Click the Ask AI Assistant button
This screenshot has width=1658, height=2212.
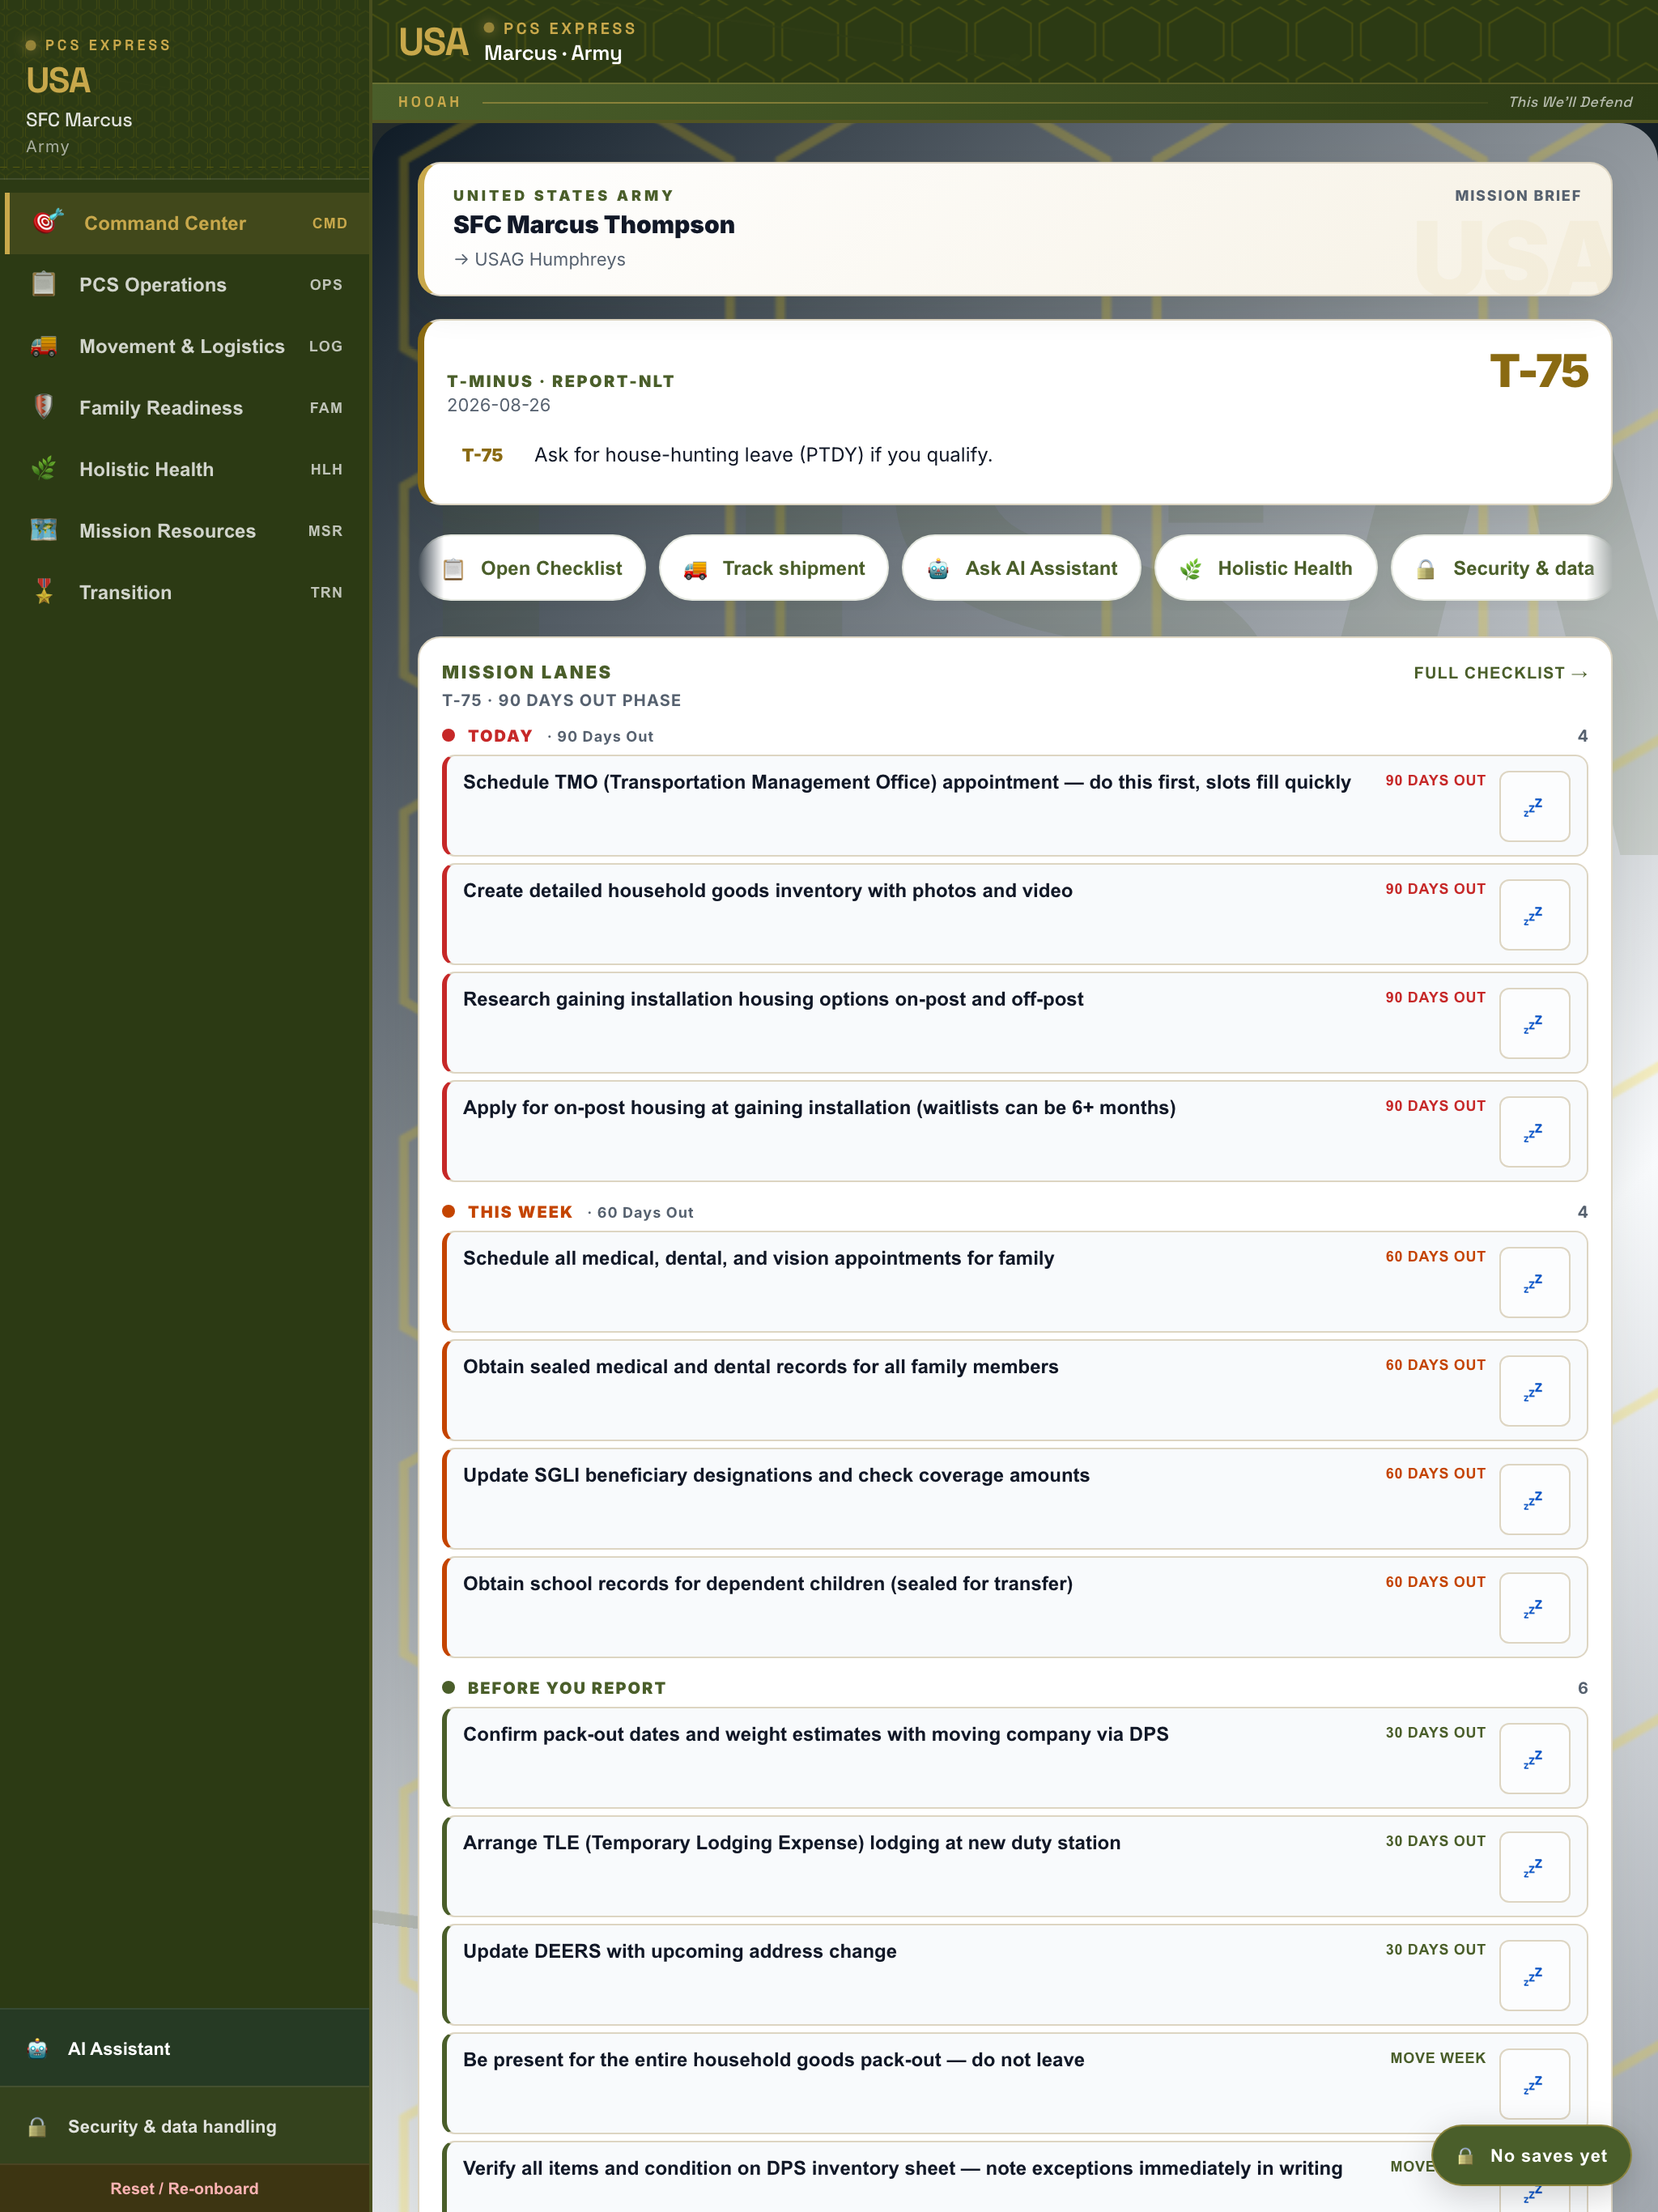click(1021, 568)
